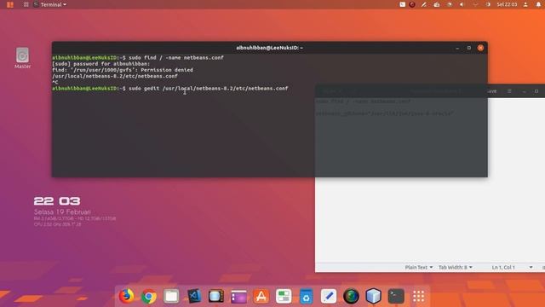Open the Master drive desktop icon
Image resolution: width=545 pixels, height=307 pixels.
[x=23, y=58]
